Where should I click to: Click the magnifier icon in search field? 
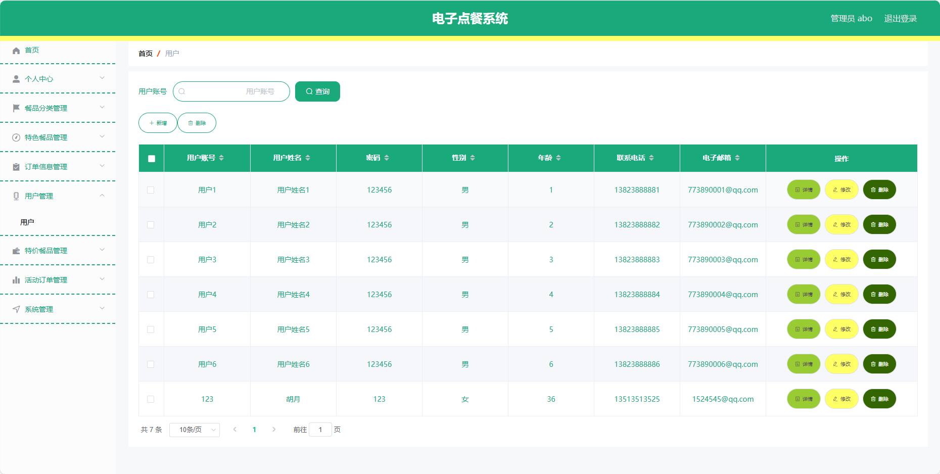pos(182,91)
